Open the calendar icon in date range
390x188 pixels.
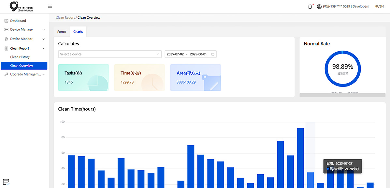pyautogui.click(x=213, y=54)
